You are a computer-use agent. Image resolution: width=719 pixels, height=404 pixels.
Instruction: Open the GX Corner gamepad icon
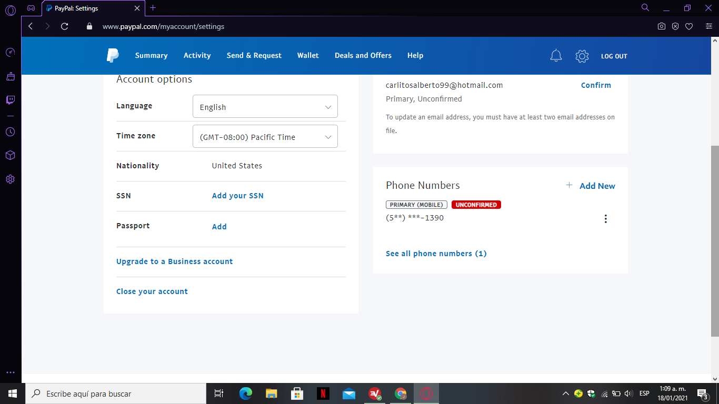point(31,8)
